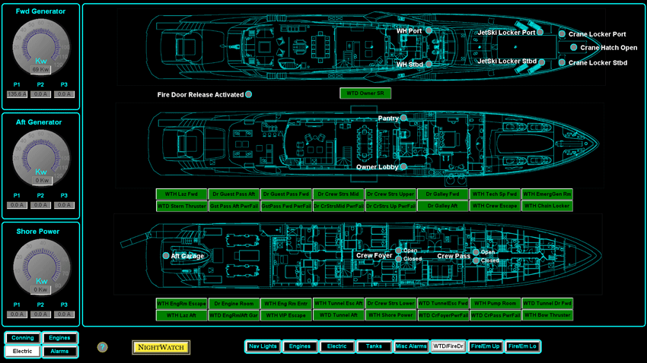Open the Conning page

[22, 338]
